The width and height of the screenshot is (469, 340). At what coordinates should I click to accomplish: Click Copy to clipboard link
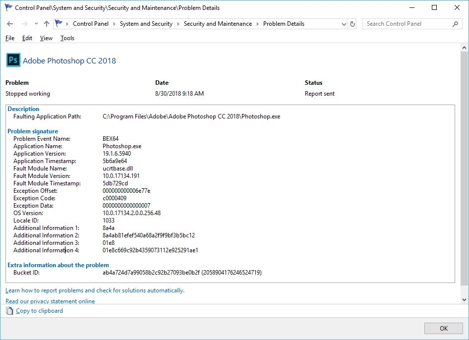(40, 311)
